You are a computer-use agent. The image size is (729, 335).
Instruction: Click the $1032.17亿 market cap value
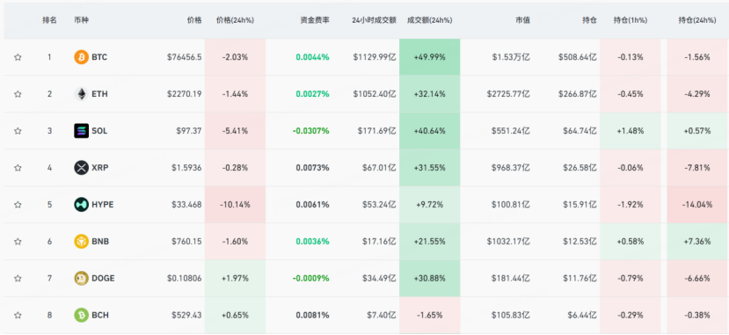[x=508, y=242]
